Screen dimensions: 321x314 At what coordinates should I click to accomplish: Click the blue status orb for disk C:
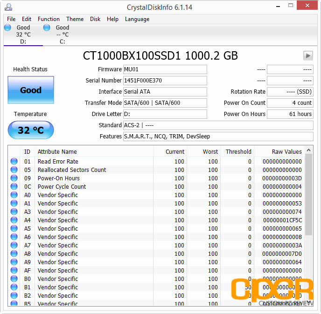(47, 27)
